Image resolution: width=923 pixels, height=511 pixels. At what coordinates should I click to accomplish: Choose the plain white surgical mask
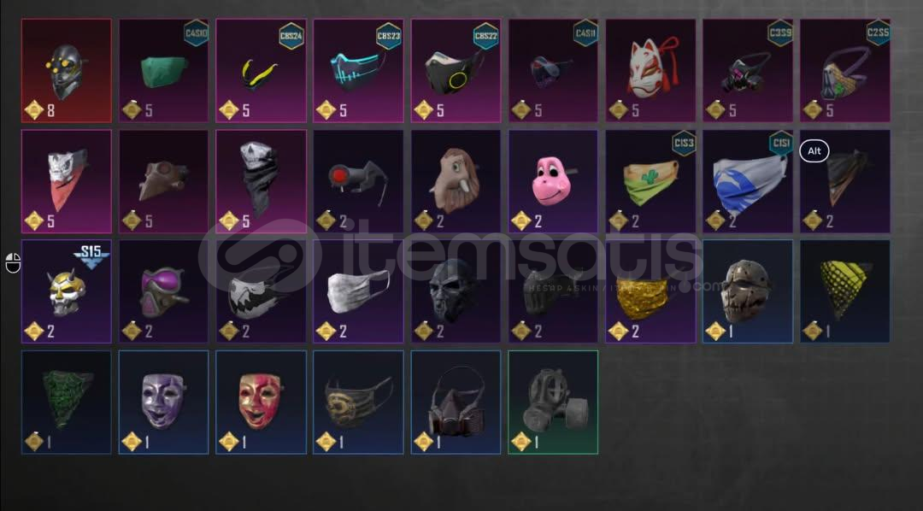358,291
